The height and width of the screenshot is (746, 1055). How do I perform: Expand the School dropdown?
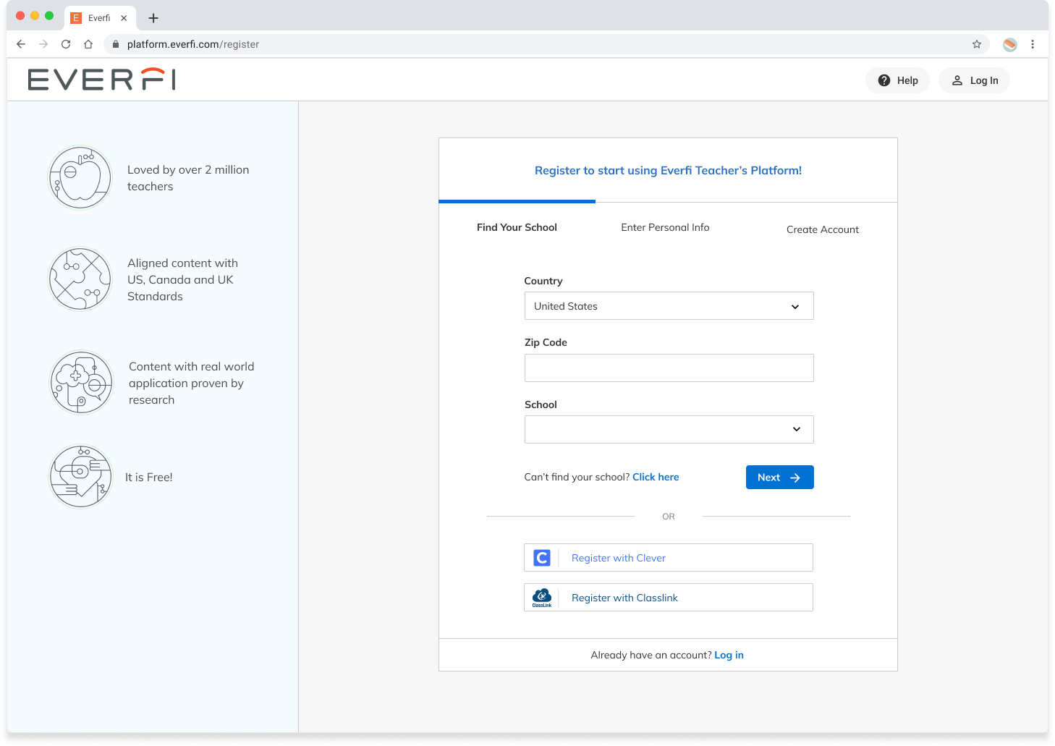tap(669, 429)
